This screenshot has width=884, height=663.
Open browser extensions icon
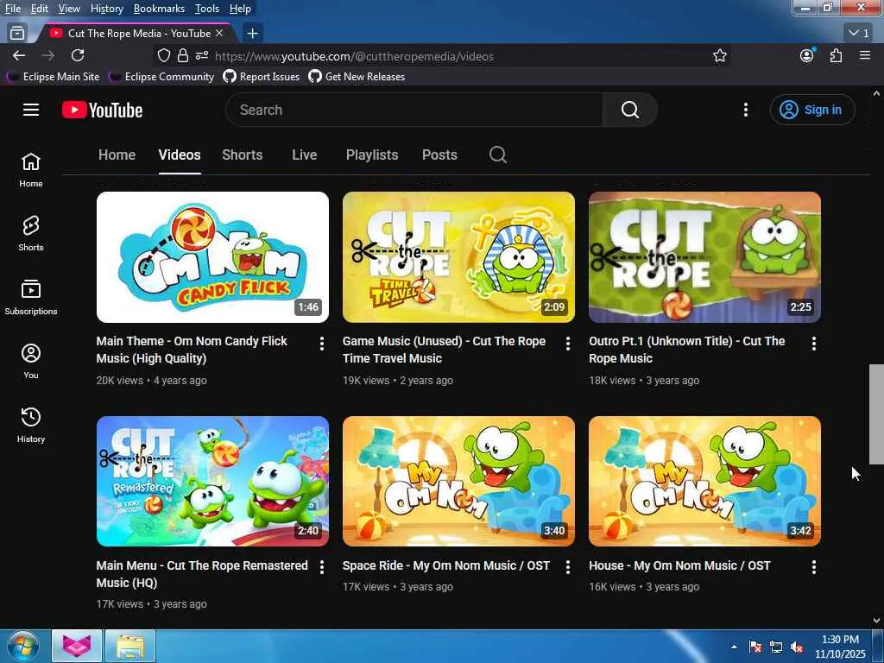coord(836,55)
